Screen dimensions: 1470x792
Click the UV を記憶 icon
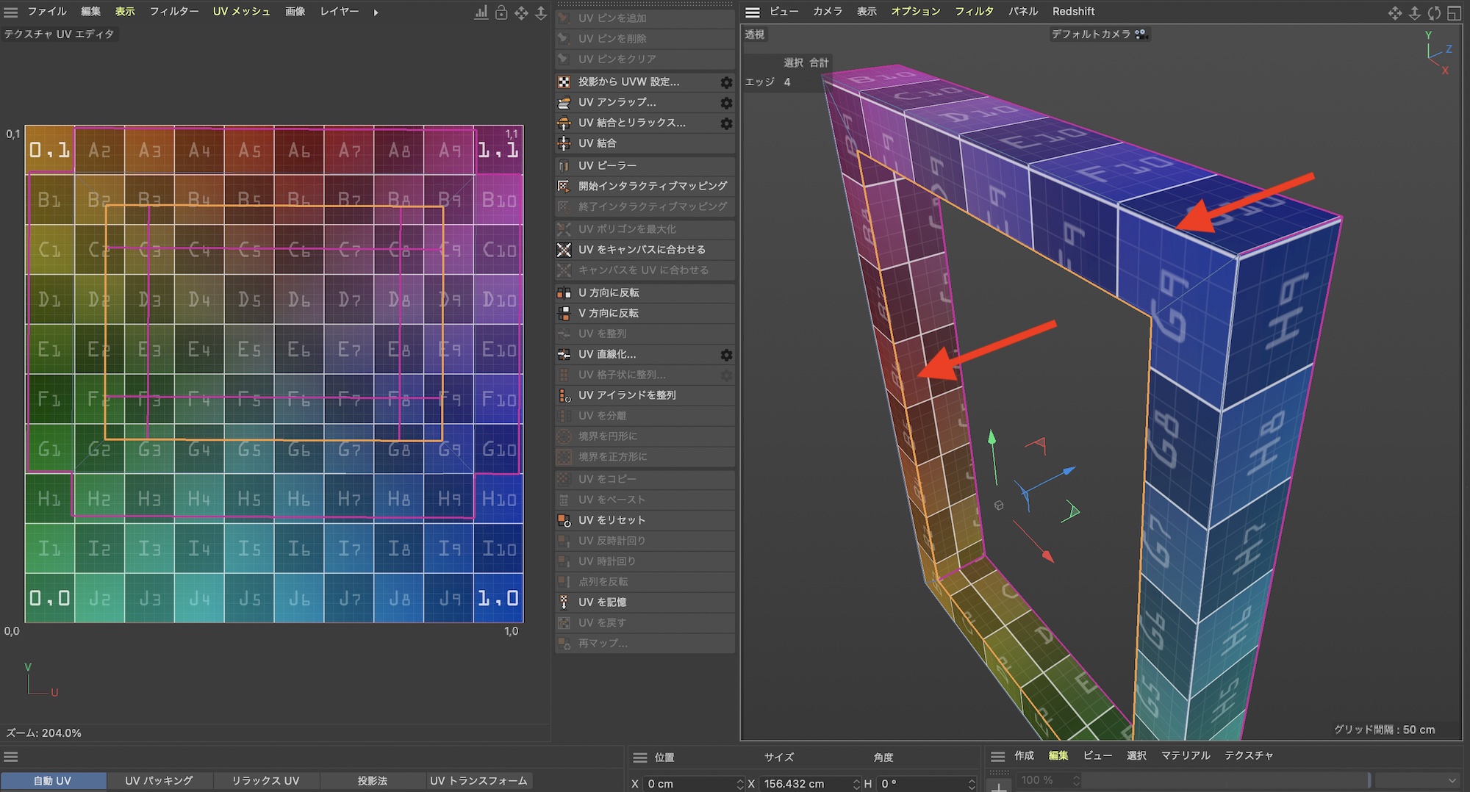(x=564, y=602)
